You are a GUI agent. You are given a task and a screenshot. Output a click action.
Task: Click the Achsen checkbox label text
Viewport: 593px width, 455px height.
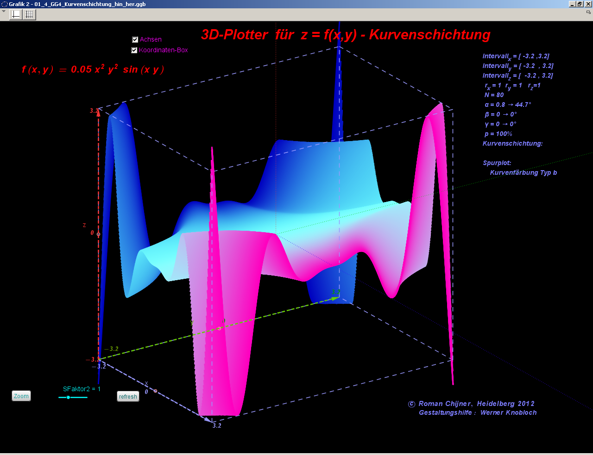[151, 40]
